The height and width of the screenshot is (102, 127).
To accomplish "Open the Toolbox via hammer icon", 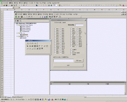I will point(57,17).
